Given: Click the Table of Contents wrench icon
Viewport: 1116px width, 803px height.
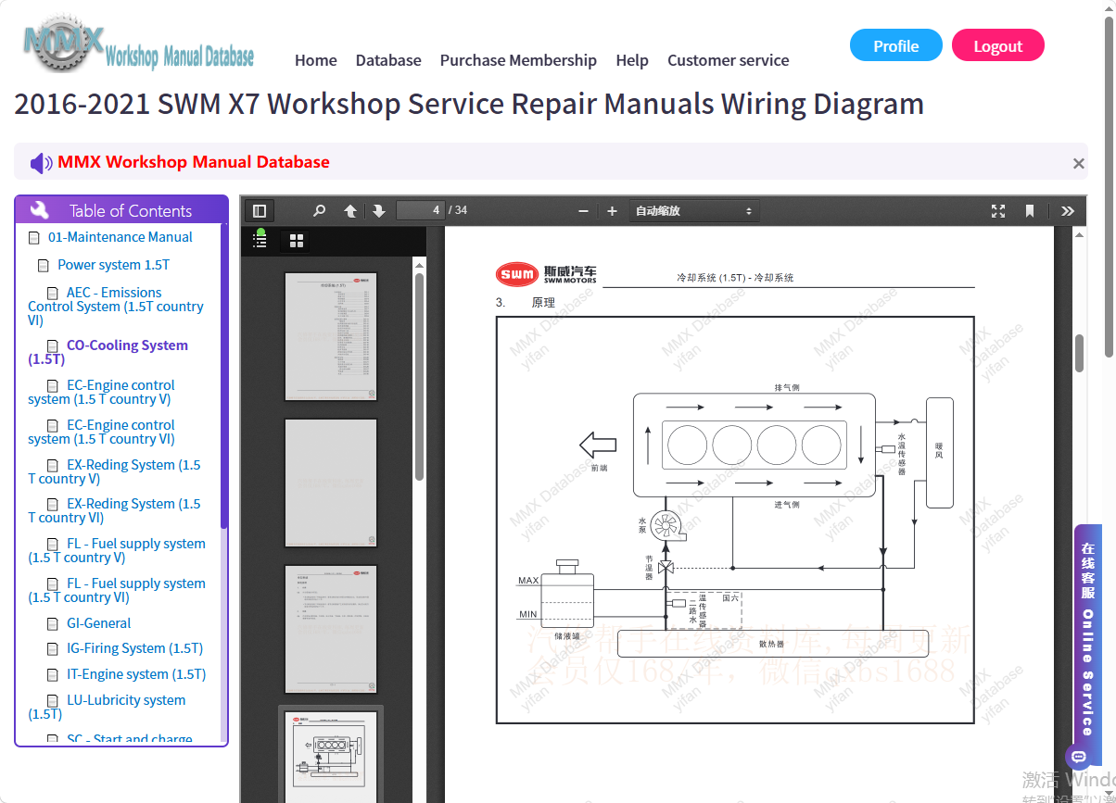Looking at the screenshot, I should (x=39, y=210).
